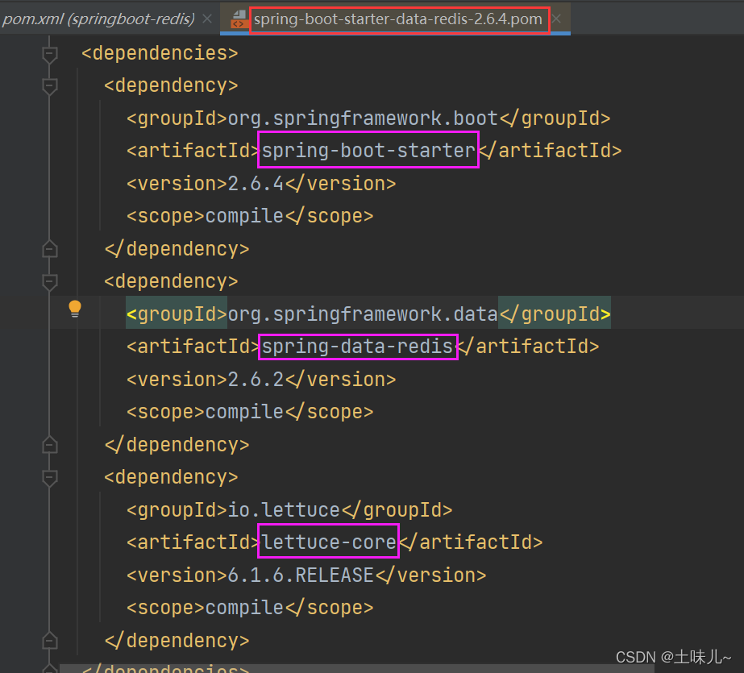The height and width of the screenshot is (673, 744).
Task: Click org.springframework.boot groupId text
Action: [363, 118]
